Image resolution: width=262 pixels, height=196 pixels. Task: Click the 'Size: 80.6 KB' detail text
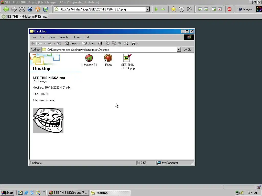click(x=41, y=94)
